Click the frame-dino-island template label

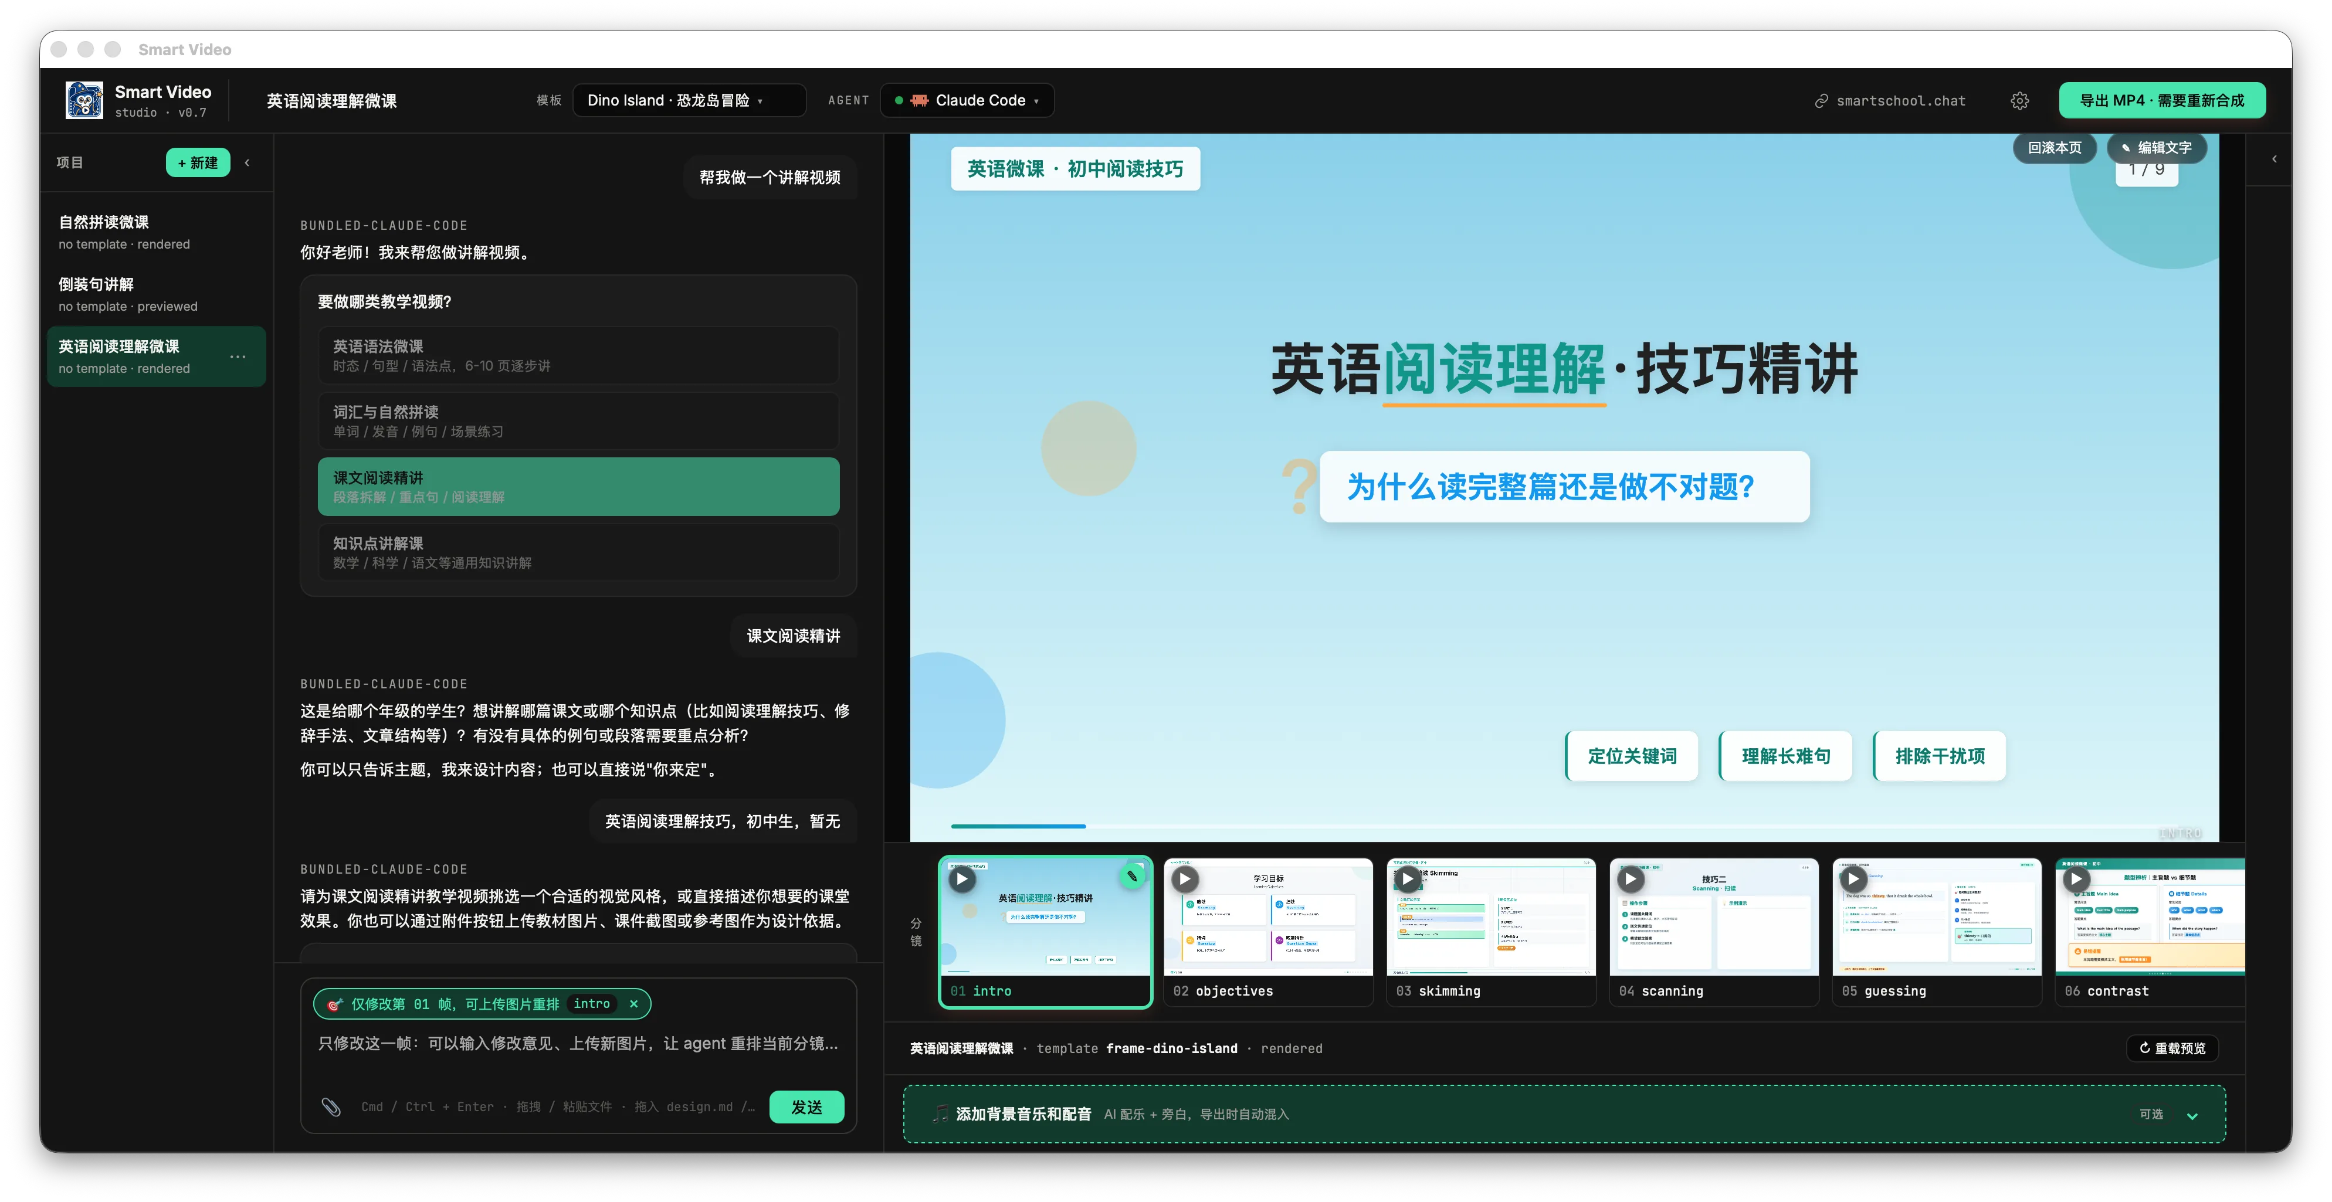click(1171, 1048)
